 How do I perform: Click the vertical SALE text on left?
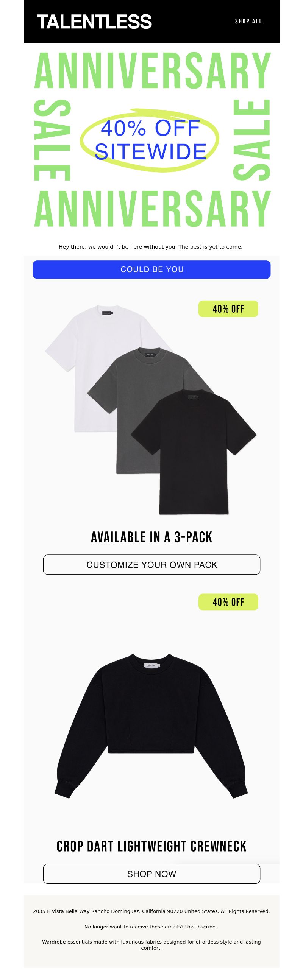pos(52,140)
